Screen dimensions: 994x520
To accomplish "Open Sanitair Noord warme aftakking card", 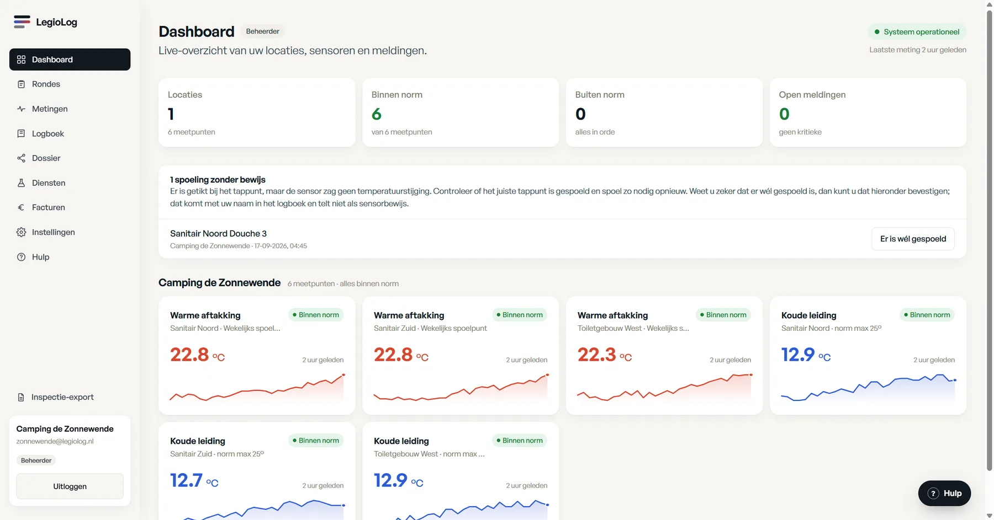I will [x=257, y=356].
